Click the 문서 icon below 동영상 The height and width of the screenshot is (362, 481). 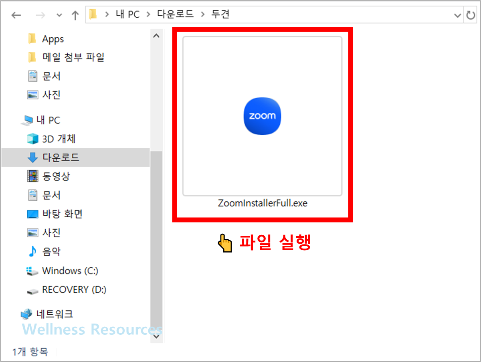pyautogui.click(x=32, y=195)
